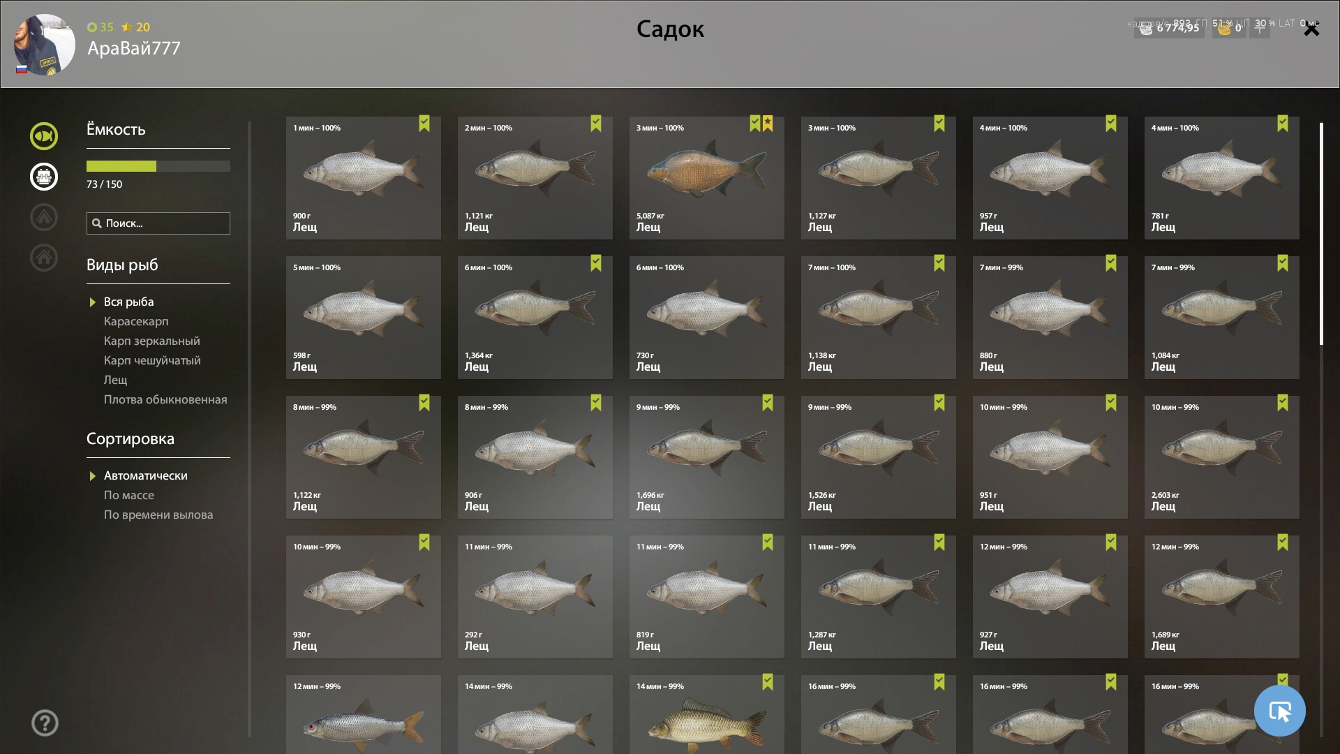This screenshot has width=1340, height=754.
Task: Select the Вся рыба filter
Action: click(128, 302)
